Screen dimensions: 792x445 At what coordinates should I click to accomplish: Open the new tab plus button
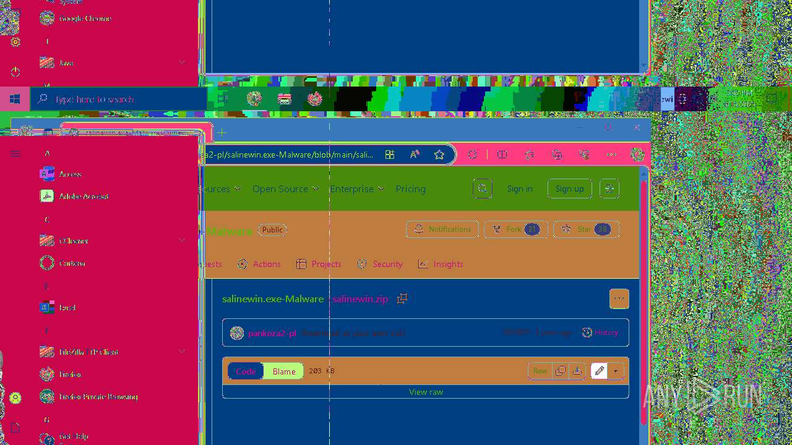tap(222, 132)
